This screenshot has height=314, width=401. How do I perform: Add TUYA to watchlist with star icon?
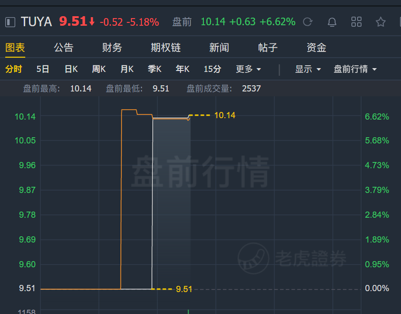click(381, 22)
